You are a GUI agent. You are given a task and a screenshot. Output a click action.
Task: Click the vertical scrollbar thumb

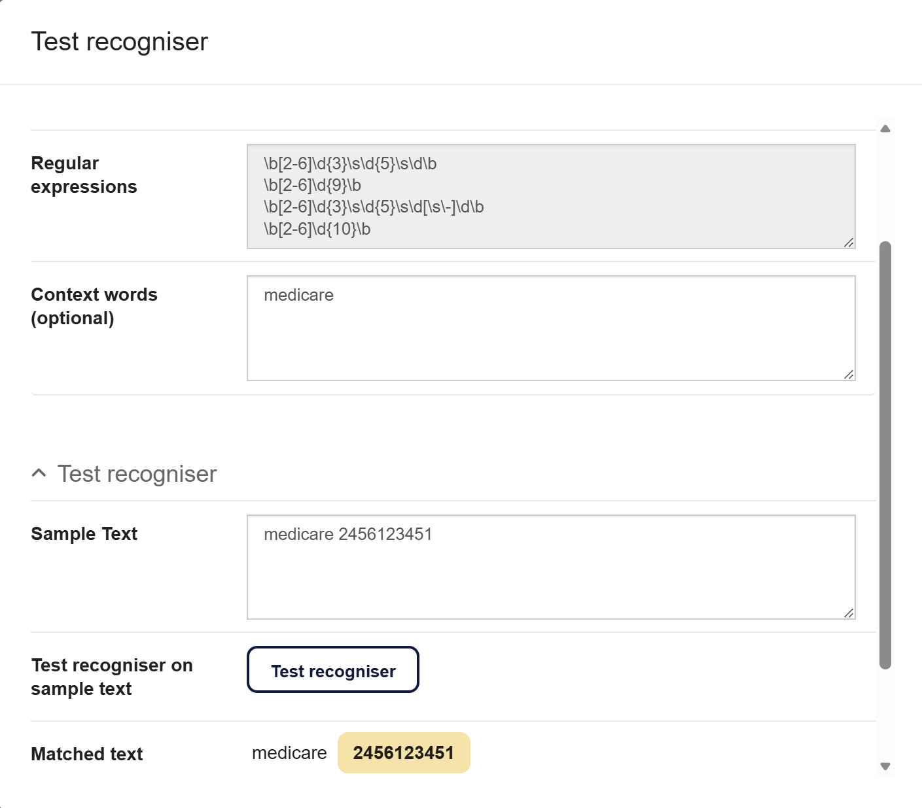pyautogui.click(x=885, y=455)
